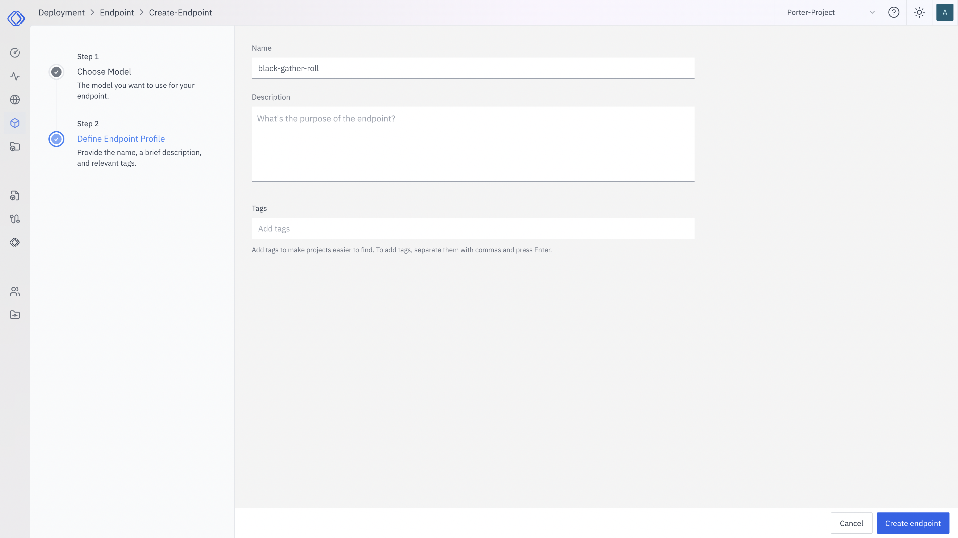The width and height of the screenshot is (958, 538).
Task: Navigate to Deployment in the breadcrumb
Action: tap(61, 12)
